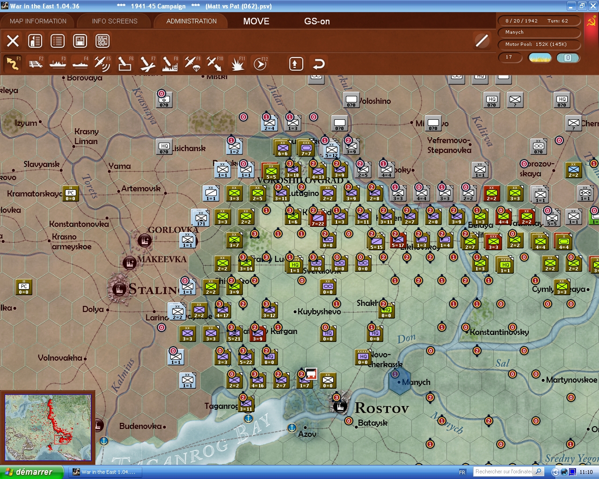Select the 3=18 unit counter
Screen dimensions: 599x479
(292, 170)
